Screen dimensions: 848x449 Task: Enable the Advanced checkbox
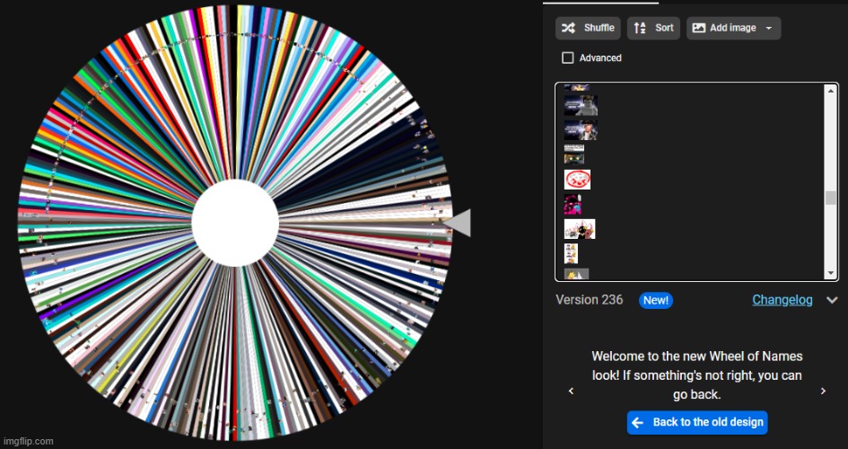point(567,57)
